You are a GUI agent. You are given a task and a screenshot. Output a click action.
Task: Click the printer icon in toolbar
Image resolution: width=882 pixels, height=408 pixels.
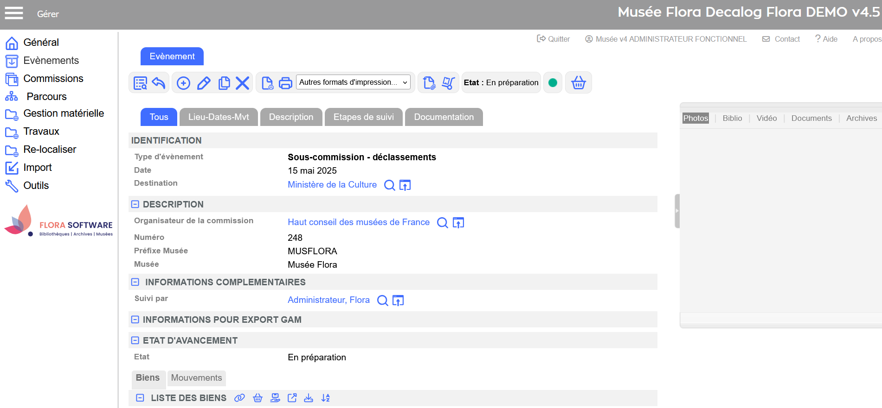(285, 83)
